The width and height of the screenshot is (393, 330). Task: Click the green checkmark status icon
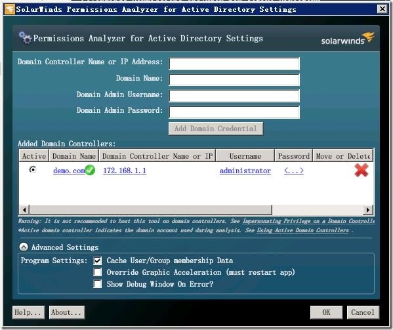[x=90, y=170]
